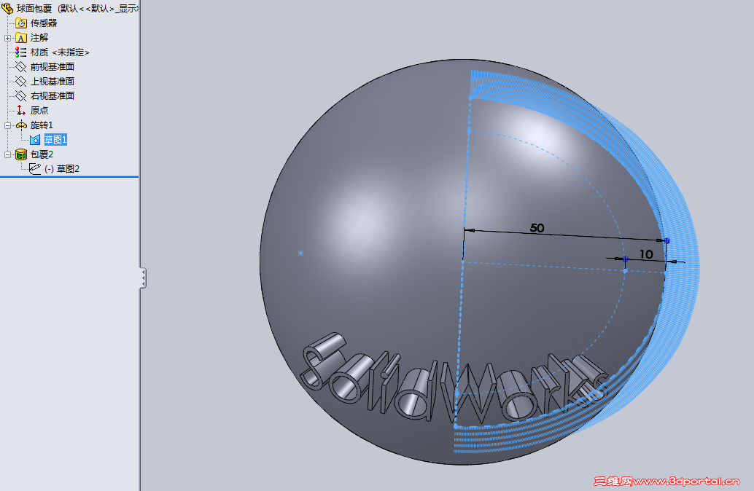Select 注解 label in feature tree
Screen dimensions: 754x491
coord(39,37)
